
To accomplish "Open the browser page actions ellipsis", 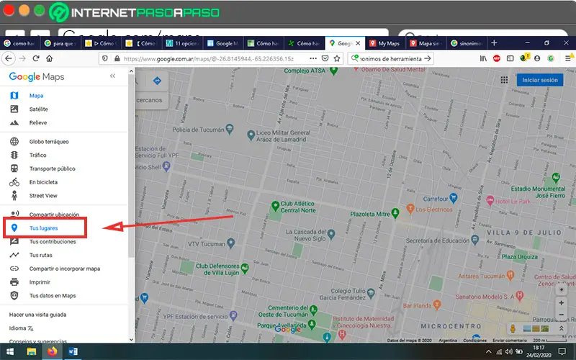I will [313, 58].
